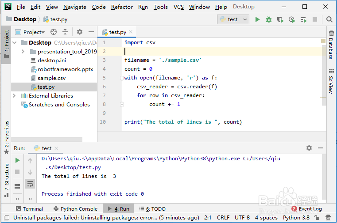The height and width of the screenshot is (223, 337).
Task: Restore layout icon in Run panel
Action: tap(17, 186)
